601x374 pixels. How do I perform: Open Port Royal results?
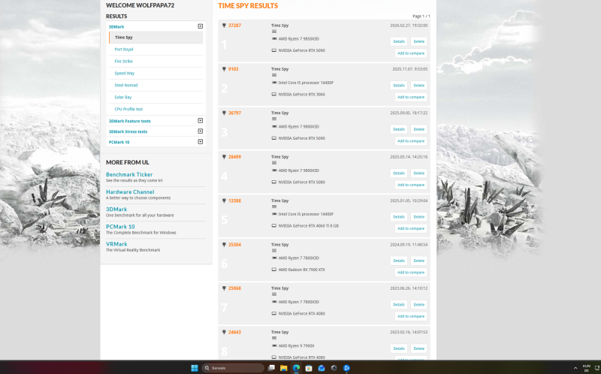pos(124,49)
